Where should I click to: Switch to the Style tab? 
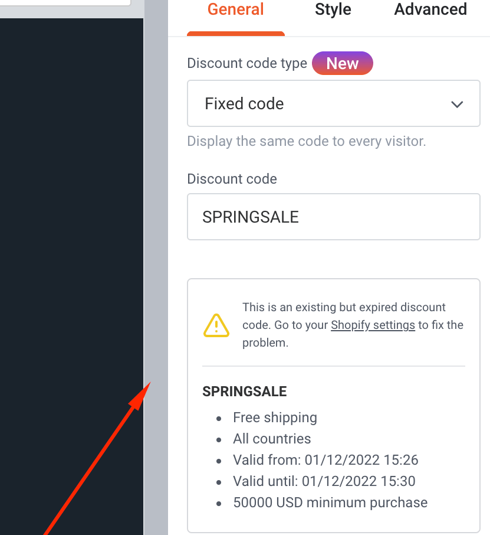(333, 9)
